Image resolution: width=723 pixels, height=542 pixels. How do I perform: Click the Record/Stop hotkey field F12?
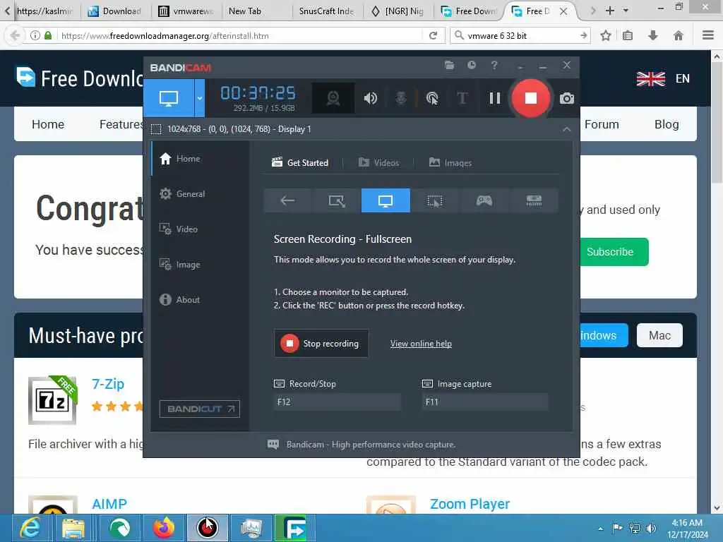tap(337, 402)
